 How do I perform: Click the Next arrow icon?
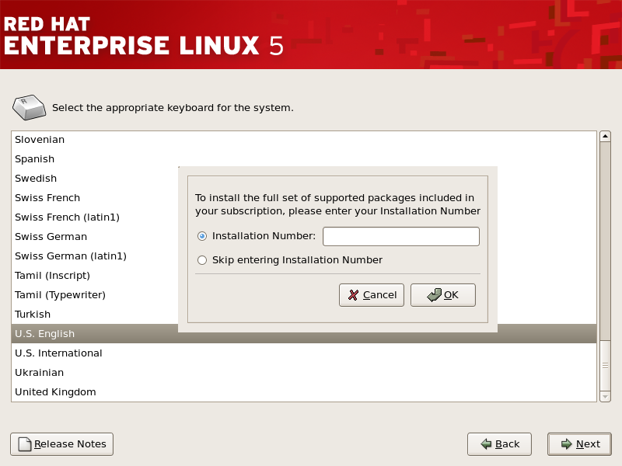[x=564, y=444]
